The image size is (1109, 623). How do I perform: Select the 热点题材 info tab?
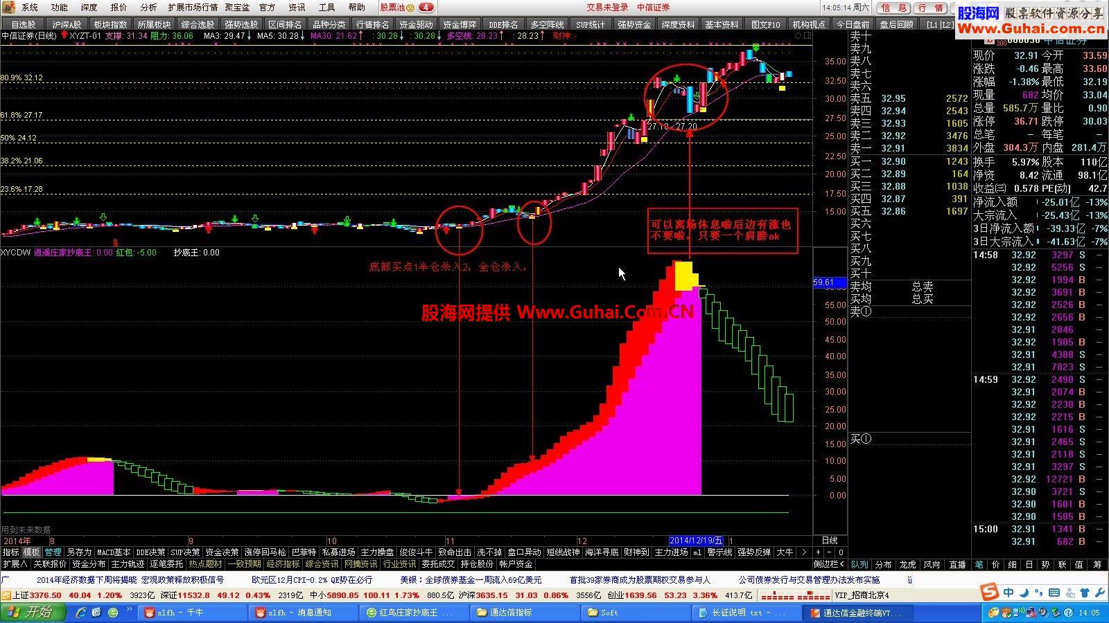[x=205, y=564]
